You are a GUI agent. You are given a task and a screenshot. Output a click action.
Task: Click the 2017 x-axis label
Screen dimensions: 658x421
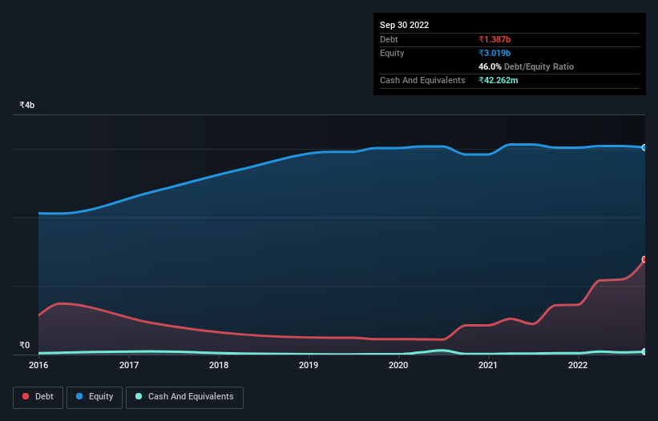[129, 365]
